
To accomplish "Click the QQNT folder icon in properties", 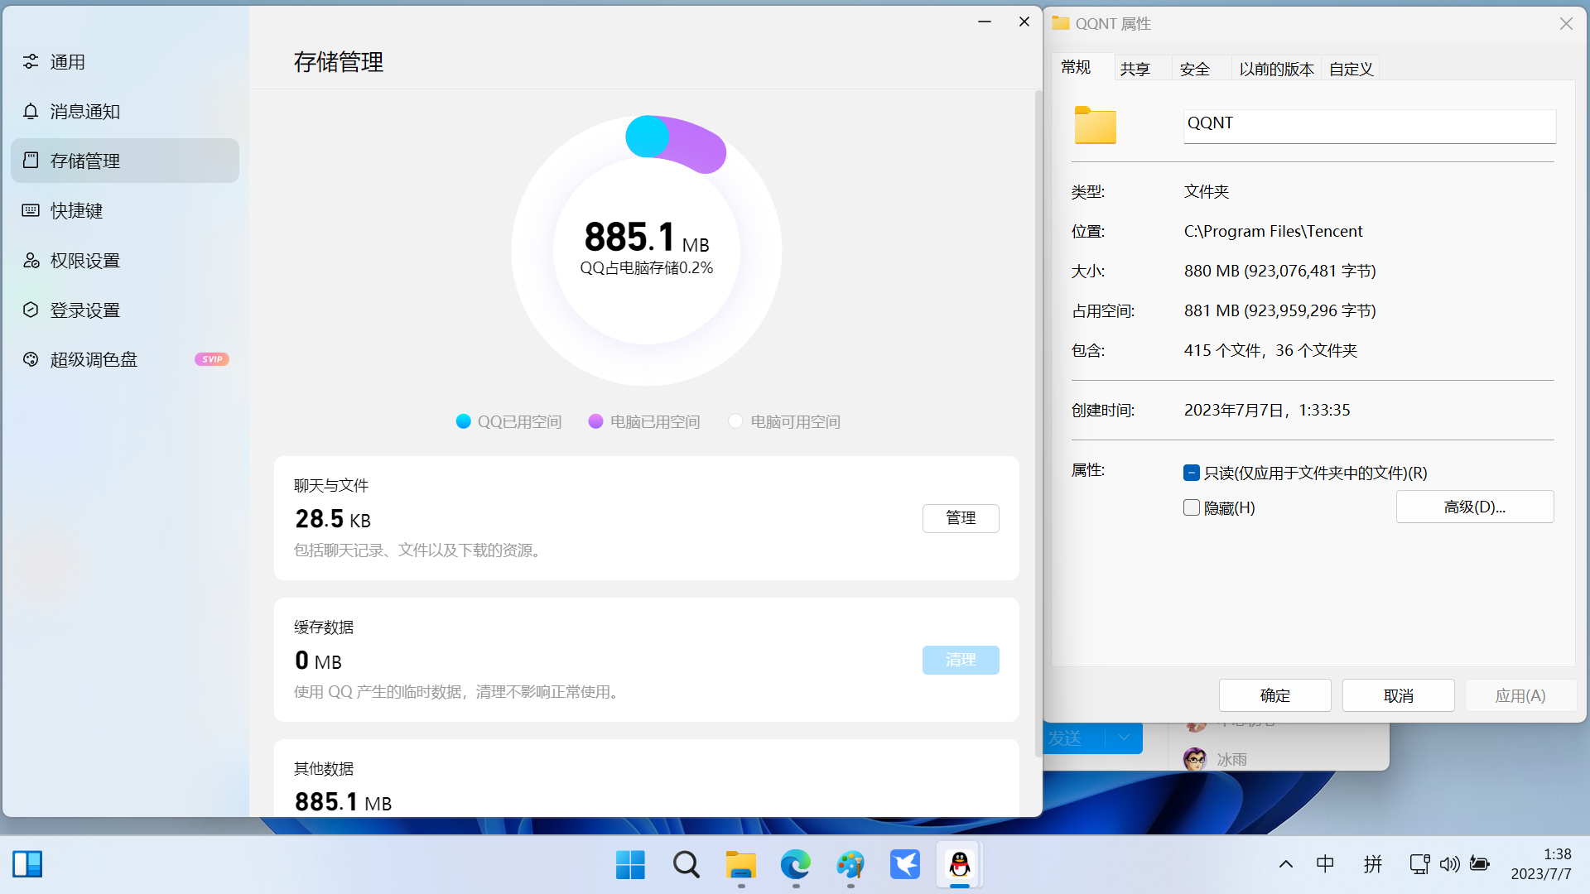I will coord(1095,125).
